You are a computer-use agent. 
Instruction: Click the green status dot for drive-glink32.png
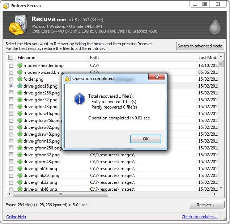pyautogui.click(x=20, y=182)
